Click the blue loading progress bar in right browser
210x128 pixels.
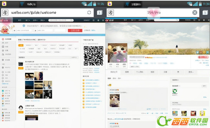pyautogui.click(x=152, y=18)
